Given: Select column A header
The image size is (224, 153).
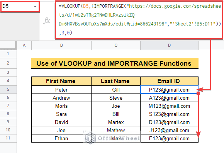Looking at the screenshot, I should click(24, 45).
